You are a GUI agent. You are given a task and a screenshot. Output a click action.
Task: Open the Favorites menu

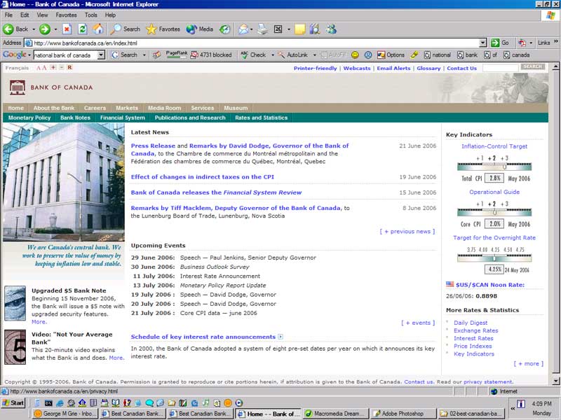coord(66,15)
